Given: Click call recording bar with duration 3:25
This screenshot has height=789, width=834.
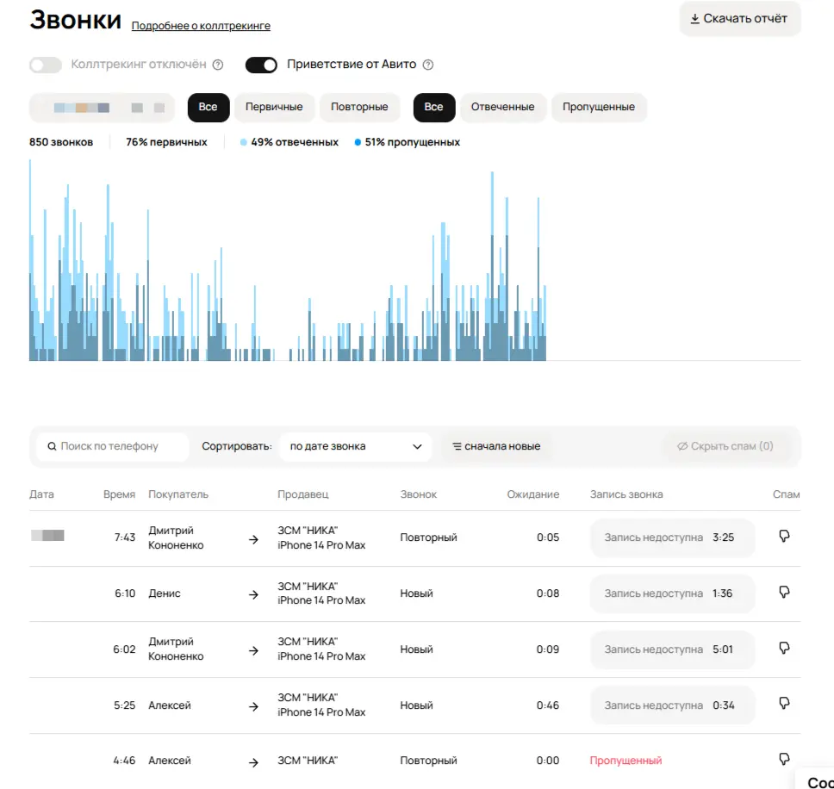Looking at the screenshot, I should (x=671, y=537).
